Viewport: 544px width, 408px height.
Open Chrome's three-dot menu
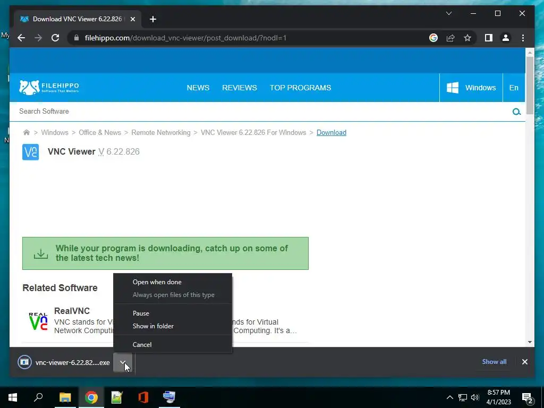pos(523,38)
